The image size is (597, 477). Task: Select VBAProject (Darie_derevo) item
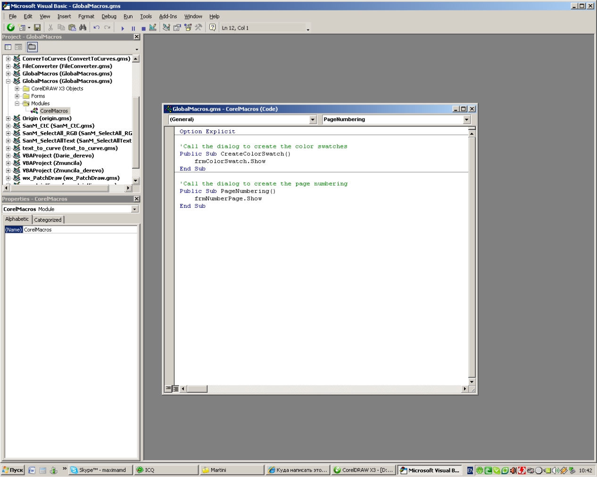point(58,155)
